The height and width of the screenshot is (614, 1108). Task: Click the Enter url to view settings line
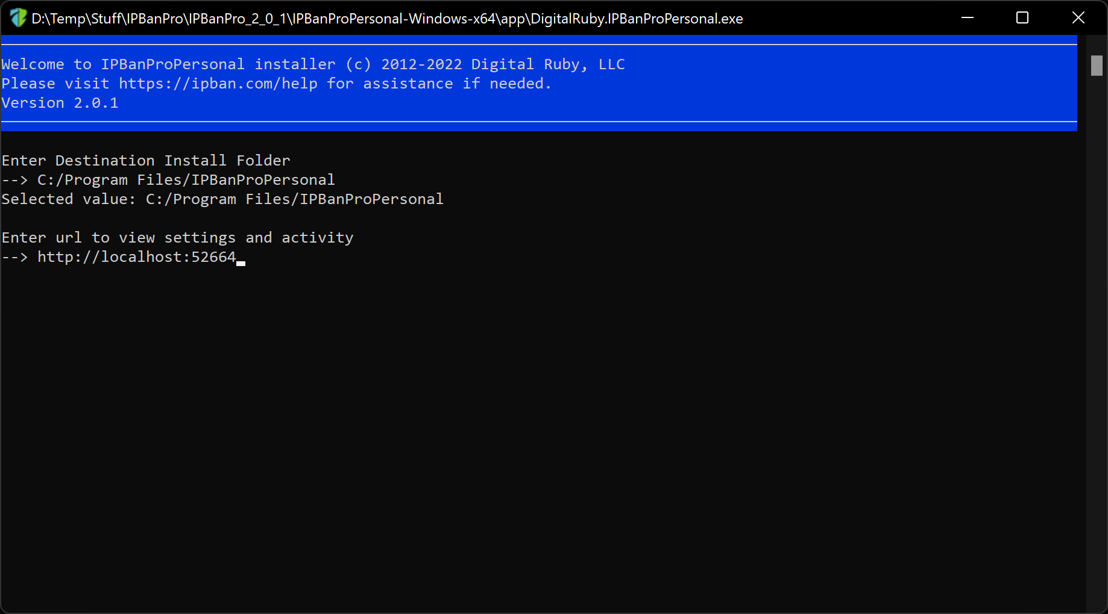point(177,238)
